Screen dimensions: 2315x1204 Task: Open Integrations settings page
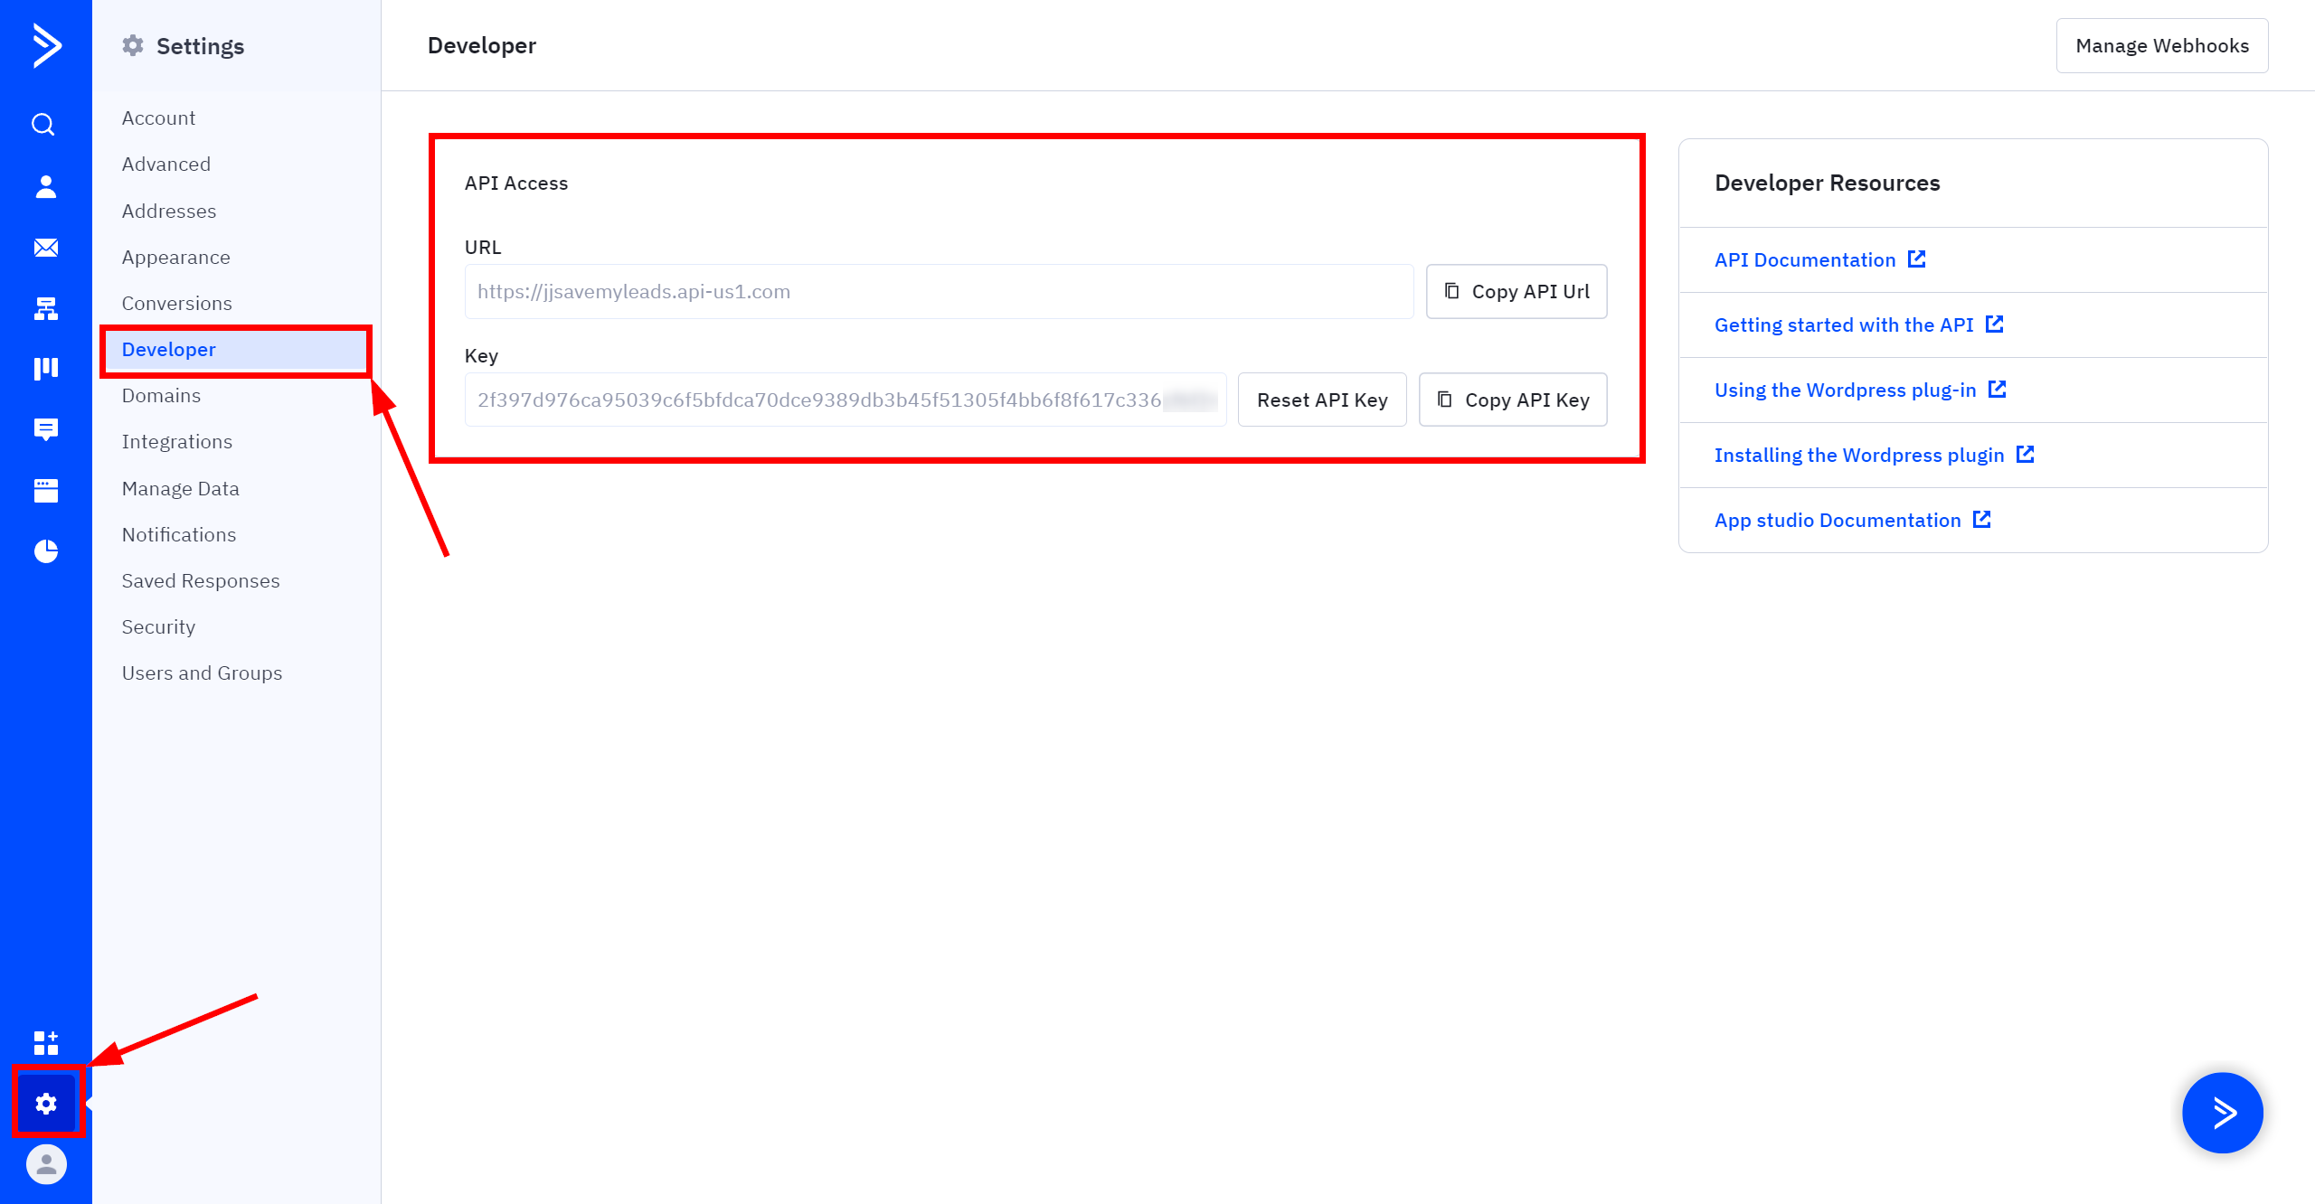pyautogui.click(x=177, y=442)
